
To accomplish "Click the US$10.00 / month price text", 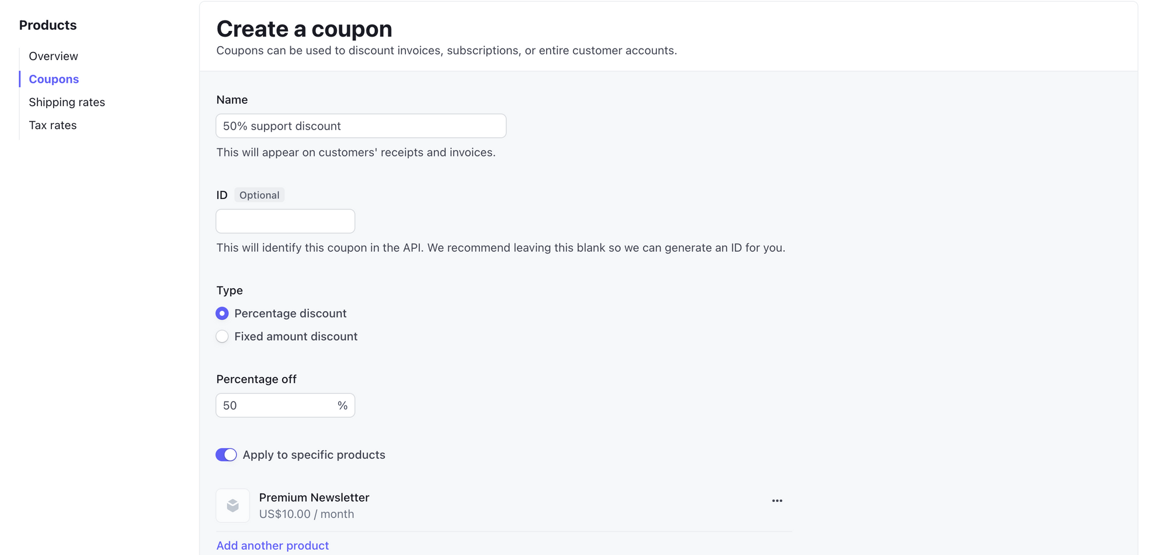I will 307,514.
